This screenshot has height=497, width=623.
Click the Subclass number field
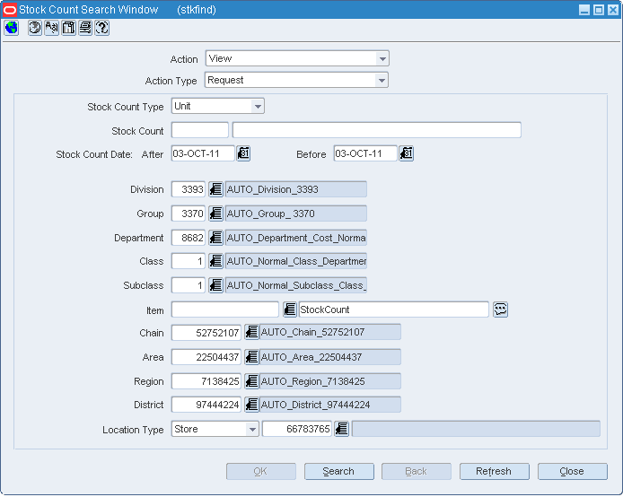pos(189,285)
